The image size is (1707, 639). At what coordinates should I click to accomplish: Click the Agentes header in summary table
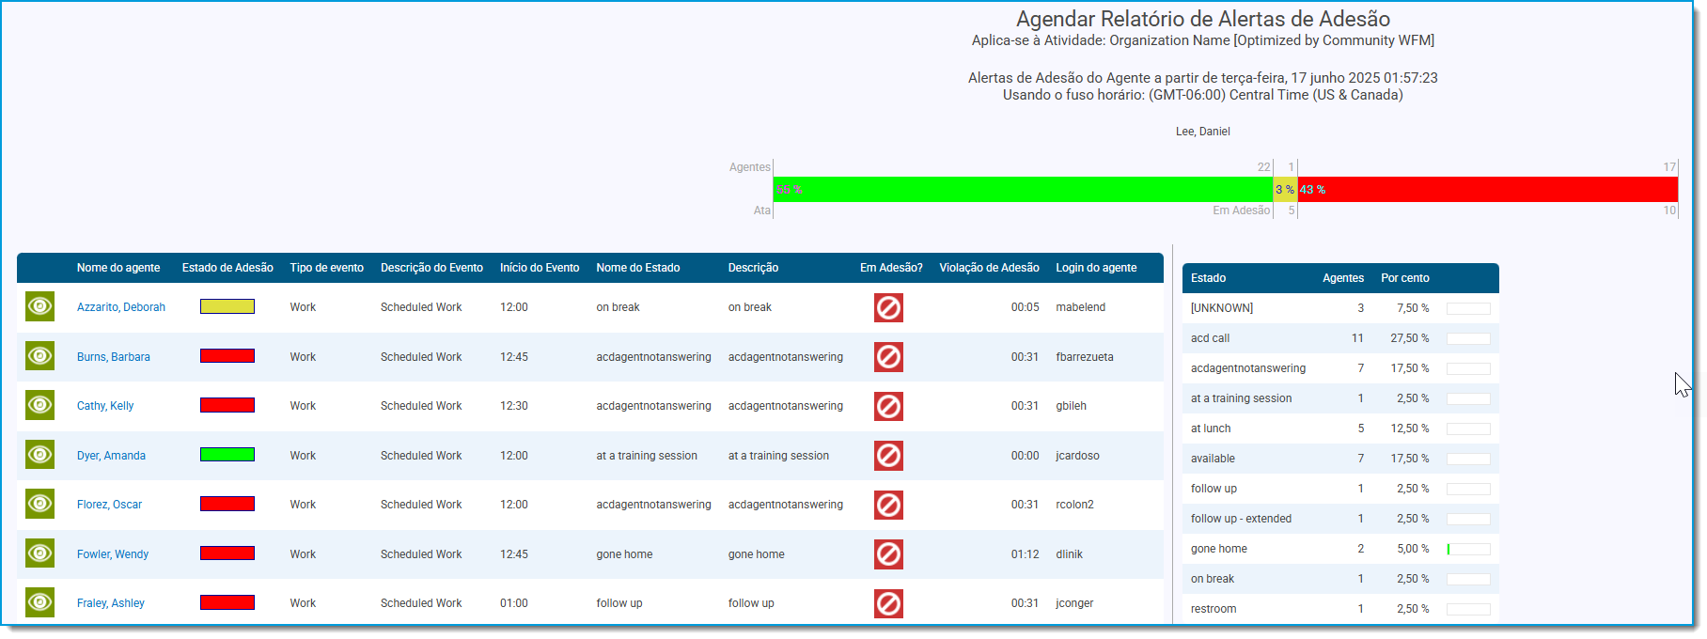point(1343,278)
